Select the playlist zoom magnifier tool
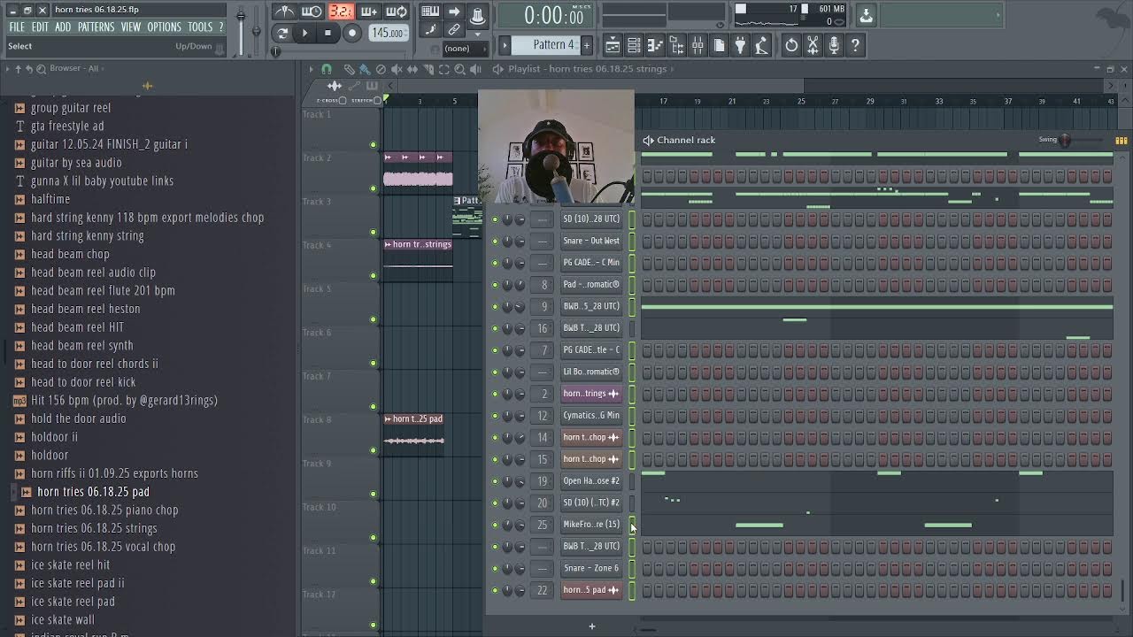 [460, 69]
